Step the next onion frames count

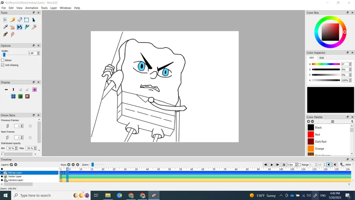22,138
